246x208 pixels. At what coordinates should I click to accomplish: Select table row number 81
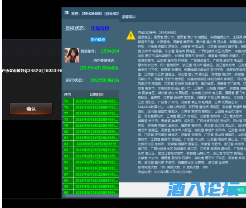(x=91, y=138)
